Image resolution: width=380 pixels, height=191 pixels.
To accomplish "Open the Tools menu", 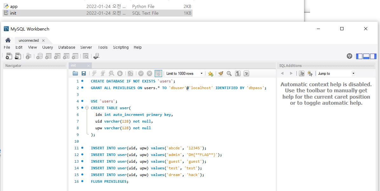I will click(x=103, y=47).
